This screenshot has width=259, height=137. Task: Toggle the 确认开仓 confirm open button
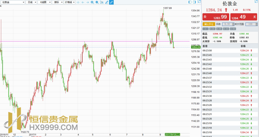[209, 24]
